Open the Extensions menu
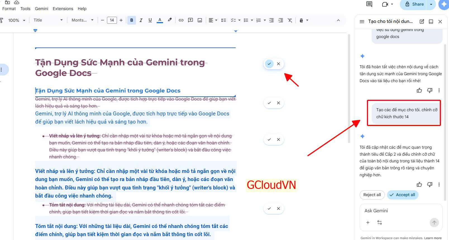The image size is (449, 240). pyautogui.click(x=63, y=9)
